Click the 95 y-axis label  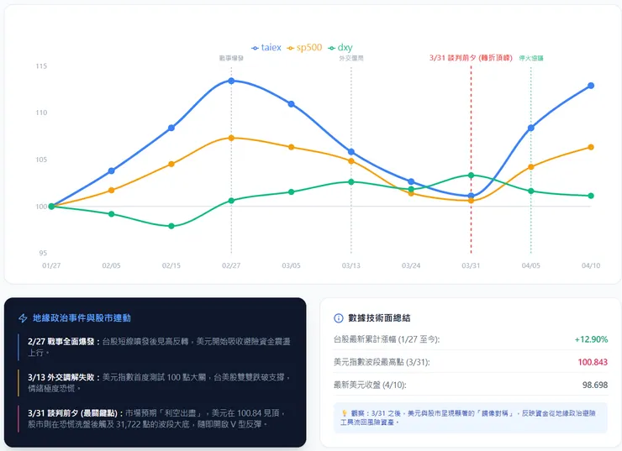tap(43, 253)
